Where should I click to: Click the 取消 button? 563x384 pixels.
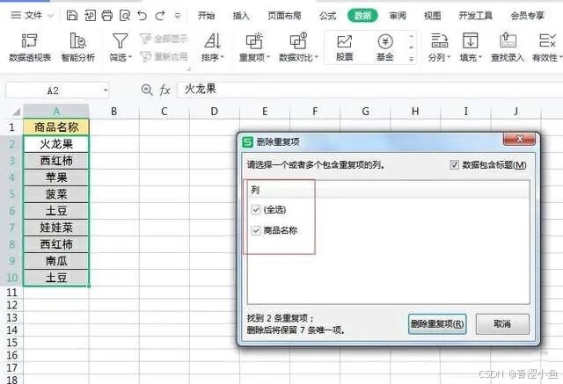point(502,323)
